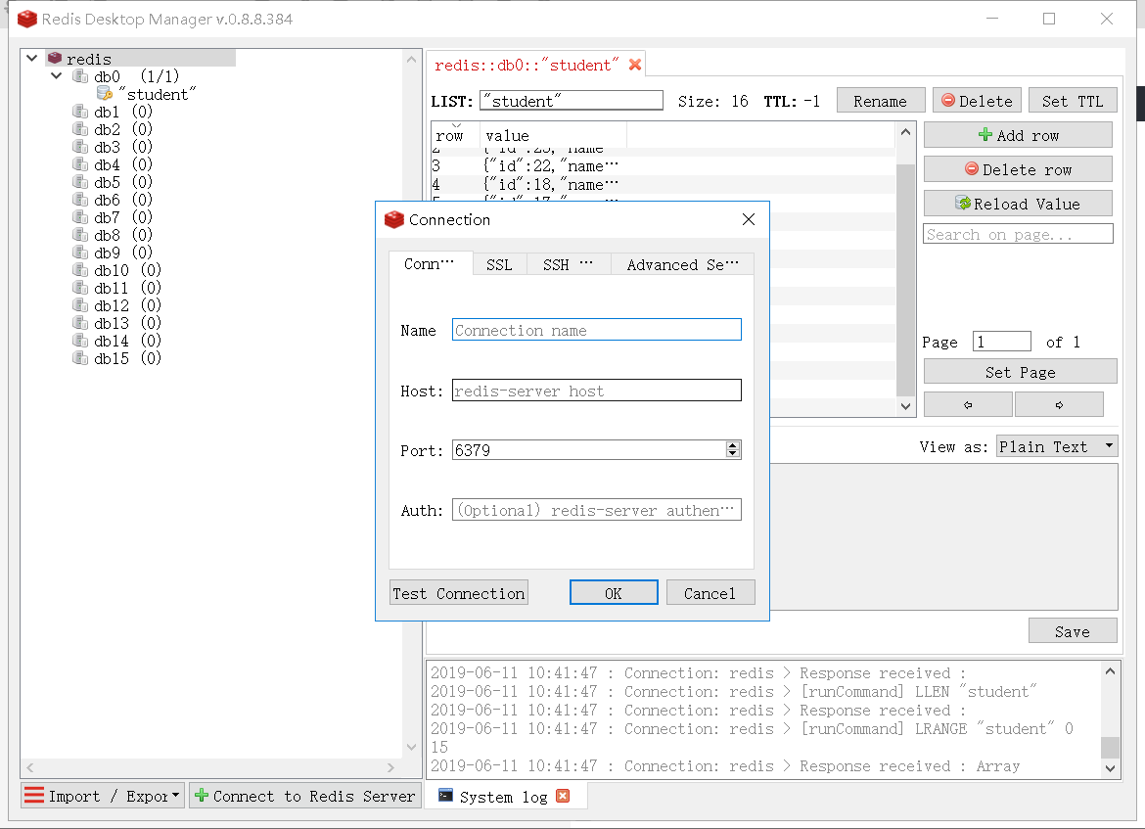Click the db0 database icon
Viewport: 1145px width, 829px height.
tap(80, 76)
